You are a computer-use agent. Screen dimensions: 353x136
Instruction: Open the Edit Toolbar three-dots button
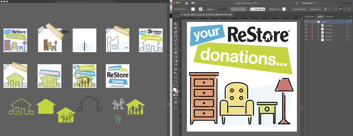coord(176,108)
